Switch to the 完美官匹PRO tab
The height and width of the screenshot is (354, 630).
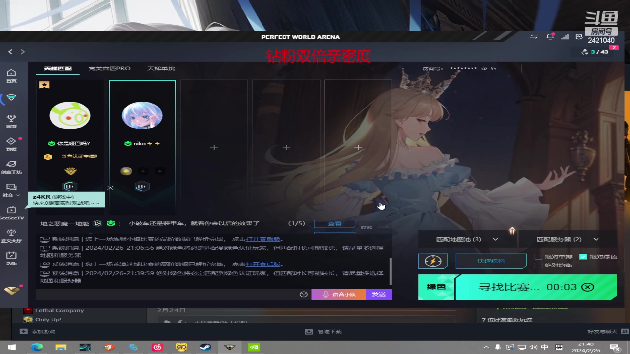point(109,69)
